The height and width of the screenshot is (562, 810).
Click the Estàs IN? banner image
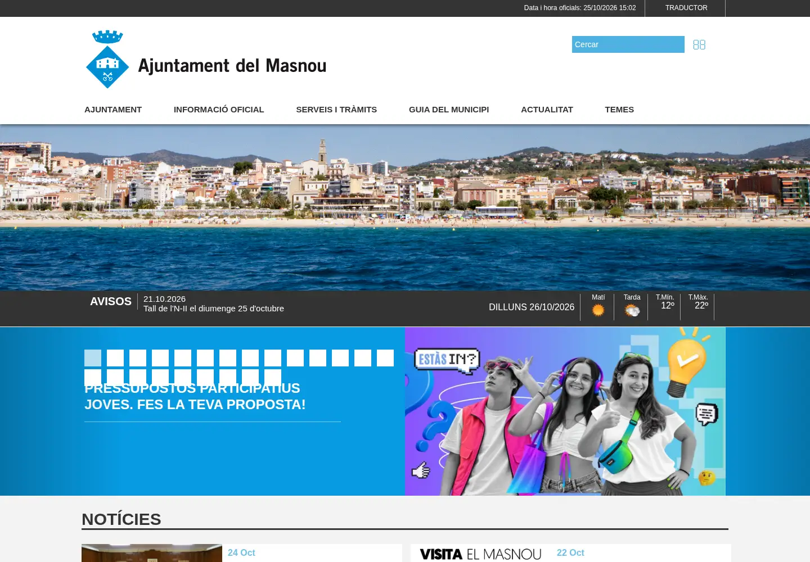pos(565,411)
